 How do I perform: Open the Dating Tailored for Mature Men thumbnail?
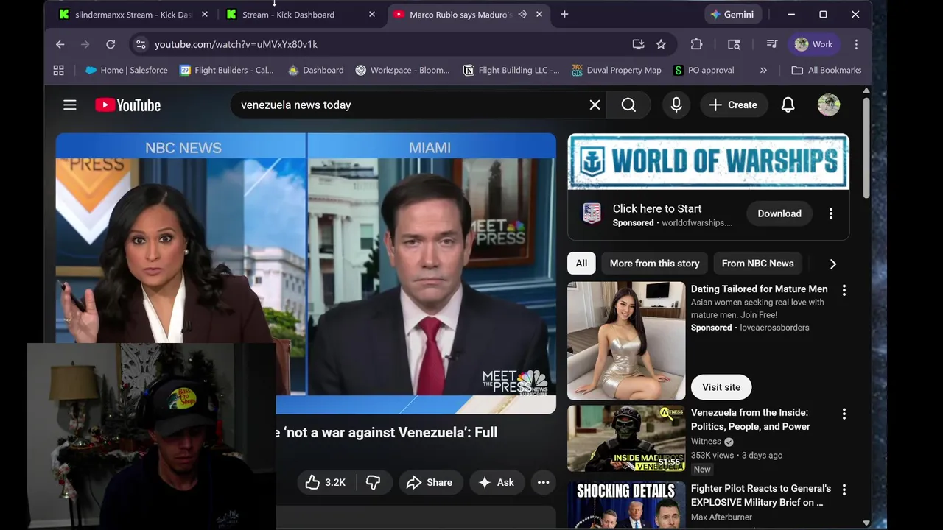point(626,341)
